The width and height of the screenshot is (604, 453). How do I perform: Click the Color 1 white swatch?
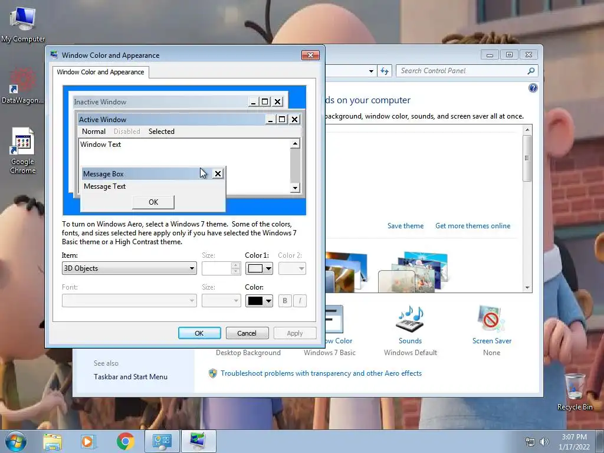(255, 268)
